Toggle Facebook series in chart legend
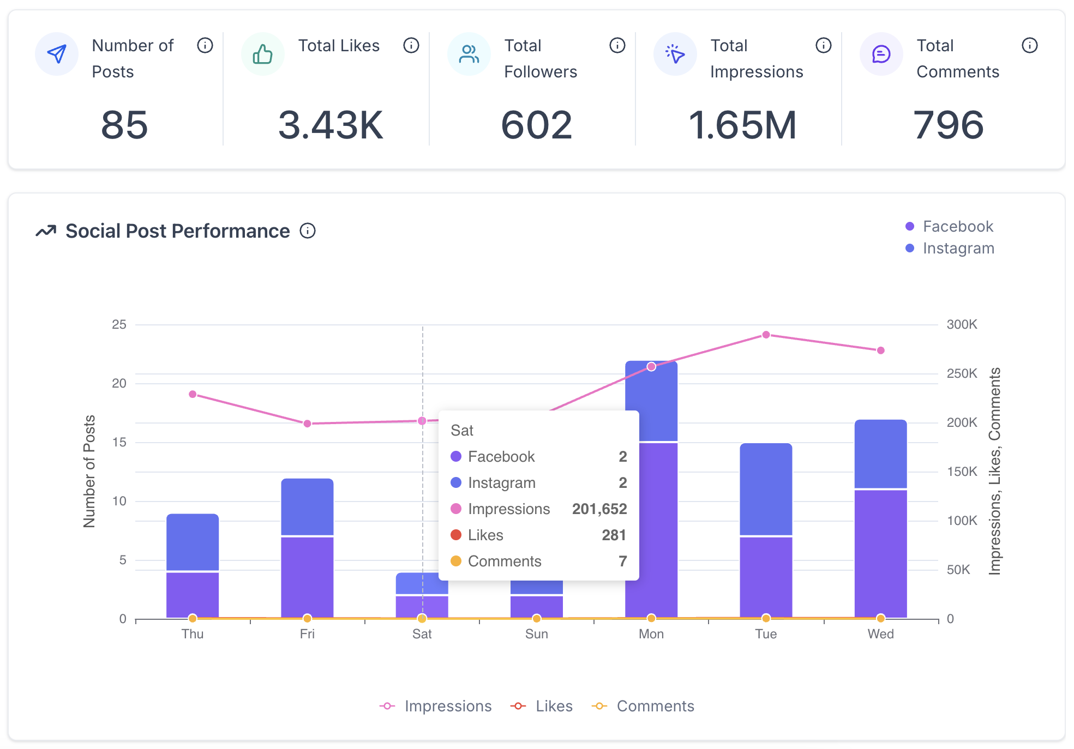Viewport: 1074px width, 749px height. tap(957, 226)
